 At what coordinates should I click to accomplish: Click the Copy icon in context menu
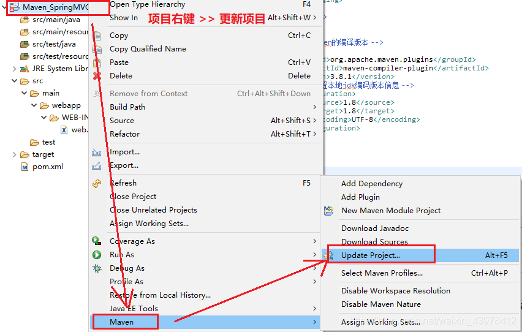(97, 36)
